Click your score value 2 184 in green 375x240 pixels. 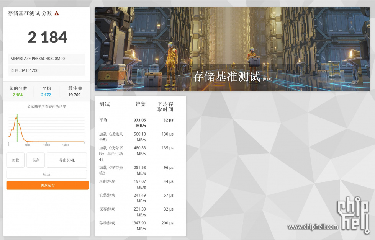click(18, 95)
